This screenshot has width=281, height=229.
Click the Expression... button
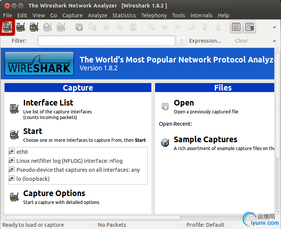[205, 41]
